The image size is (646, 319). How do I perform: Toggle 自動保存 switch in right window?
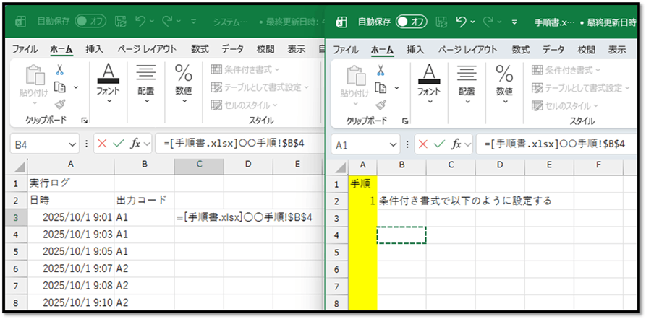[x=411, y=22]
